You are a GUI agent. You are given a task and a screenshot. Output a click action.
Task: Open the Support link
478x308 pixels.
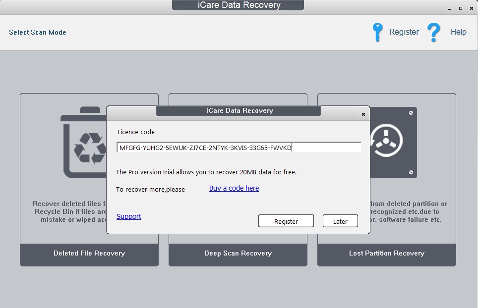coord(128,216)
